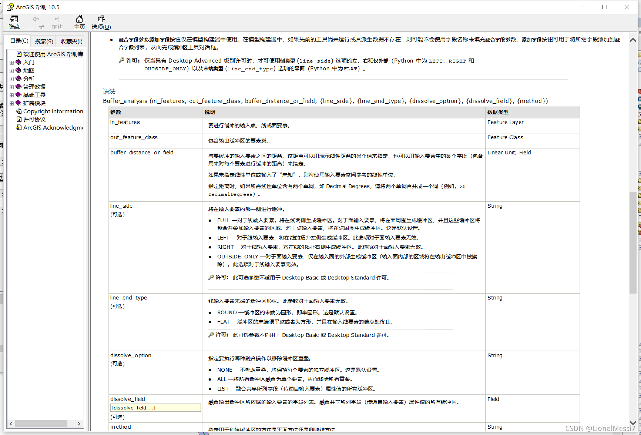641x435 pixels.
Task: Click the help page scroll-up arrow
Action: (633, 40)
